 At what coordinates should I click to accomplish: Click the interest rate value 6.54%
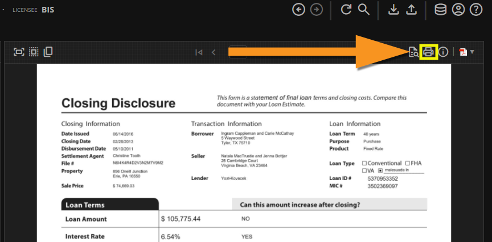tap(170, 237)
